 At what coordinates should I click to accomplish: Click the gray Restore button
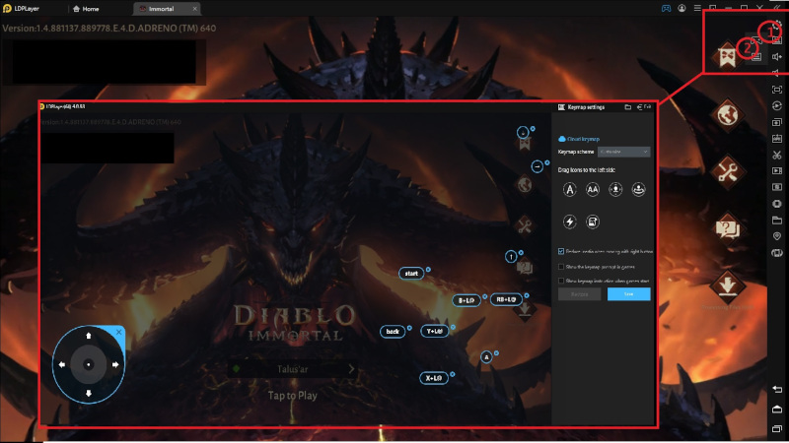(580, 293)
